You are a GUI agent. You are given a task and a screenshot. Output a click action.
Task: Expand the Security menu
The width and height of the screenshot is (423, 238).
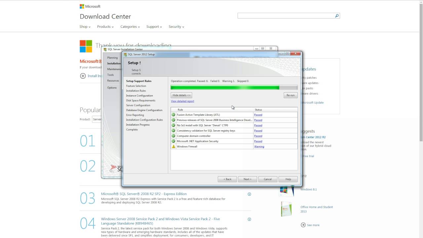(x=176, y=26)
